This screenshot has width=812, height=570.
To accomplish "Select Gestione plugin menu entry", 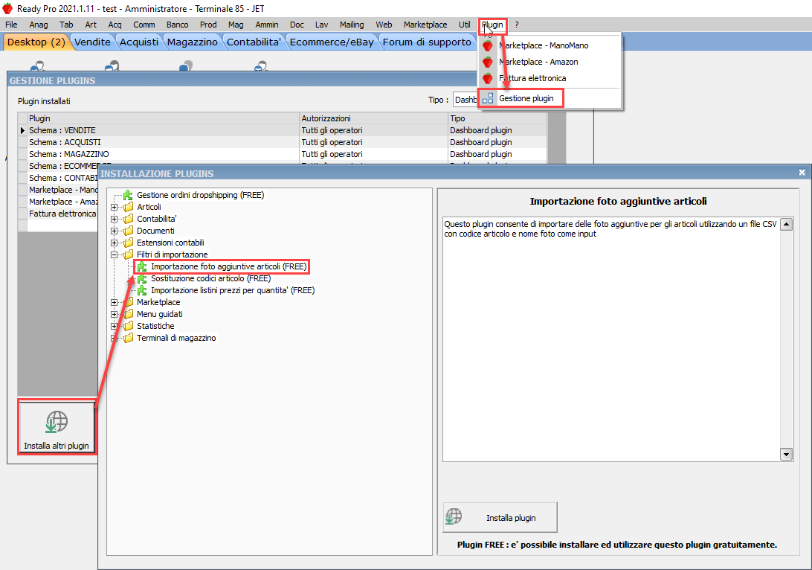I will [526, 98].
